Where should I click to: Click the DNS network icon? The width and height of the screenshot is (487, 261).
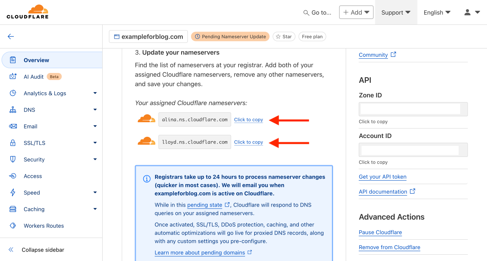pyautogui.click(x=13, y=110)
